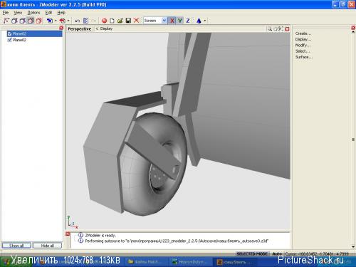356x267 pixels.
Task: Open the Screen axis dropdown
Action: tap(164, 21)
